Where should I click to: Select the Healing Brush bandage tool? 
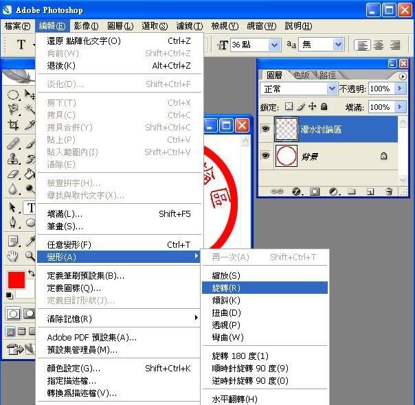point(13,143)
